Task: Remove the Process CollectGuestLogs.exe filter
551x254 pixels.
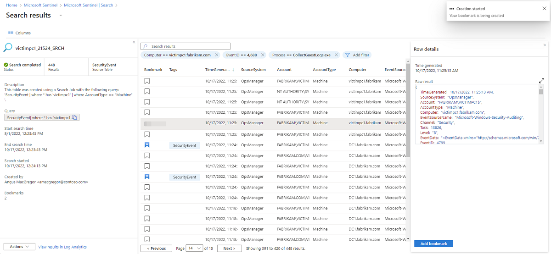Action: click(337, 55)
